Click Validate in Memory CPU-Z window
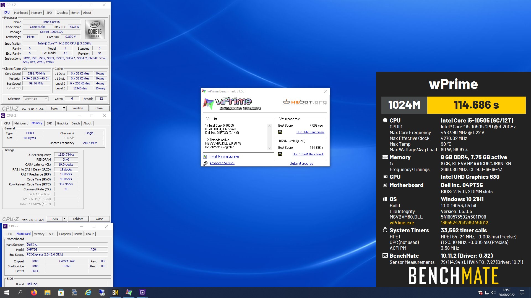The height and width of the screenshot is (298, 531). (78, 219)
